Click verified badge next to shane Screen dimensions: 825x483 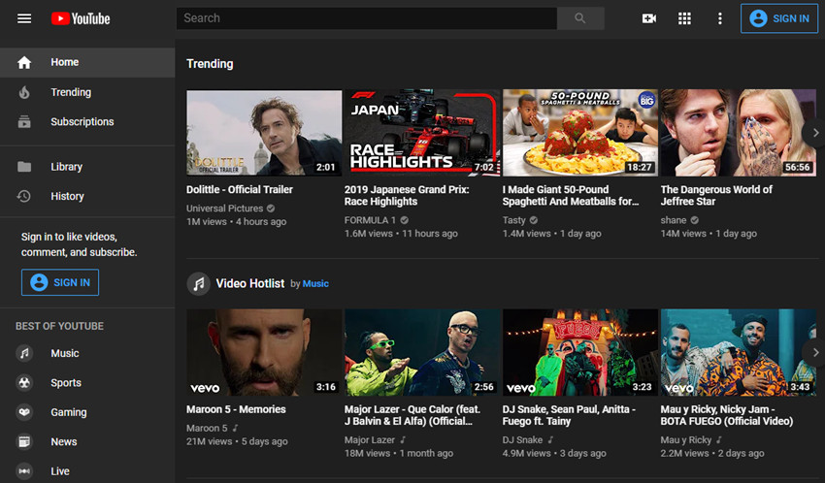pos(695,220)
